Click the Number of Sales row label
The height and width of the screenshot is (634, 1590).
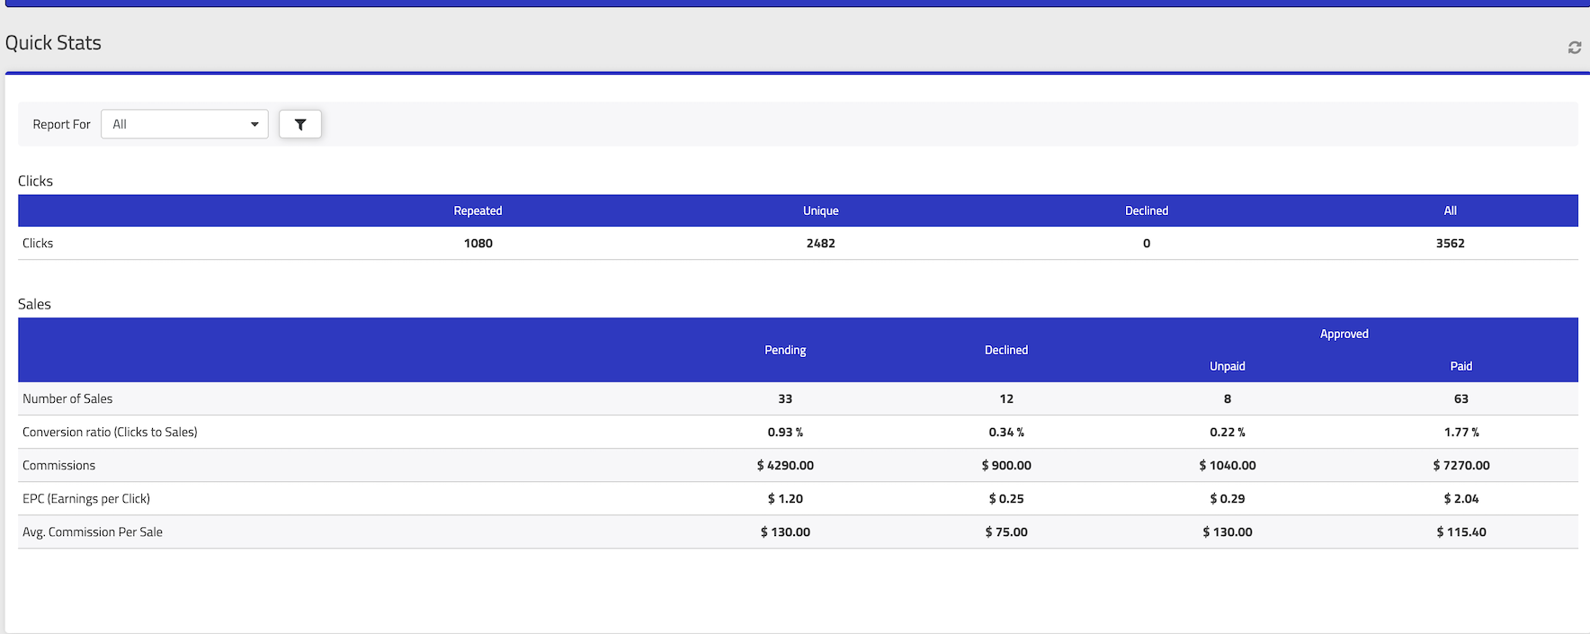click(67, 398)
